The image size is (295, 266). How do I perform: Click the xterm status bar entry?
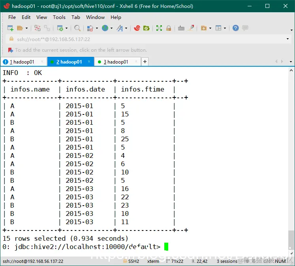coord(153,261)
